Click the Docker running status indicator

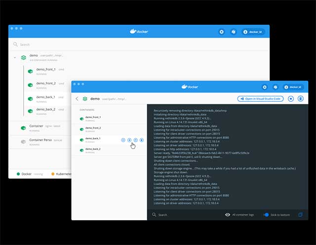point(30,174)
